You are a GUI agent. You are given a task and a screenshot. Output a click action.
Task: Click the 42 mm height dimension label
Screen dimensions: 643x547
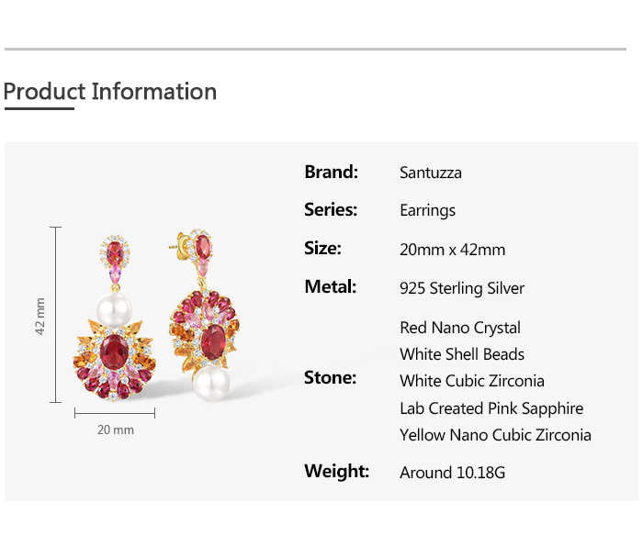point(40,315)
